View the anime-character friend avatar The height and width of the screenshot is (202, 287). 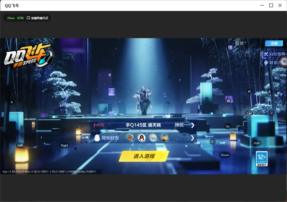coord(130,138)
